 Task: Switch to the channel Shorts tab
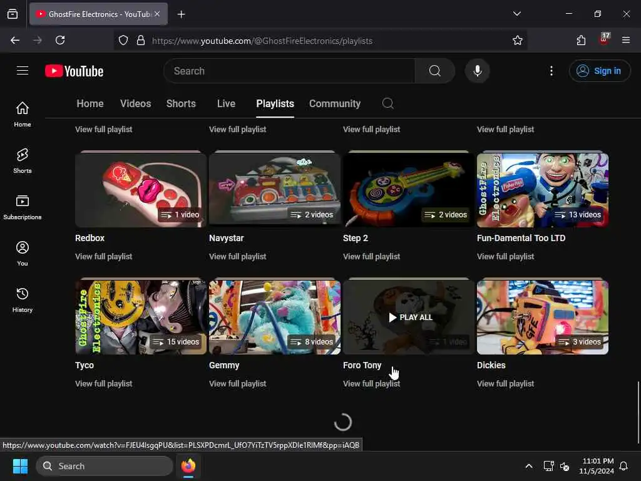coord(181,103)
